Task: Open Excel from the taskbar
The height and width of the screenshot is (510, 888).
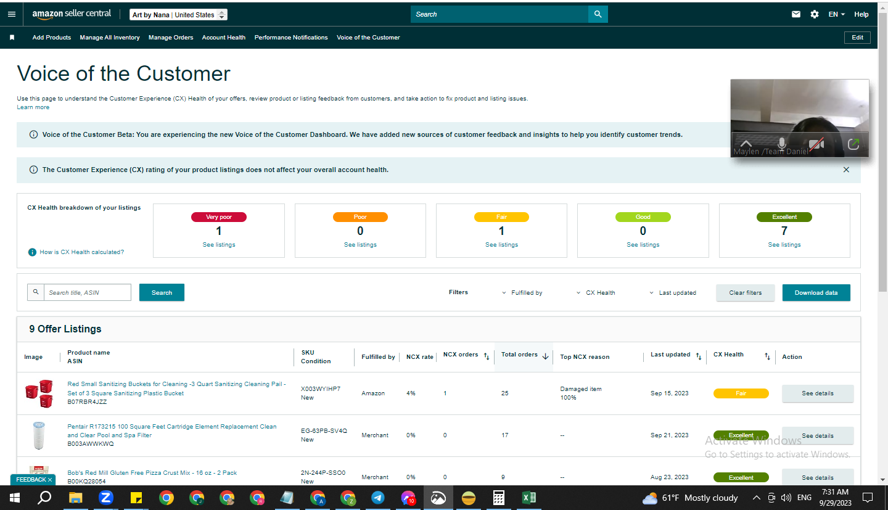Action: 529,498
